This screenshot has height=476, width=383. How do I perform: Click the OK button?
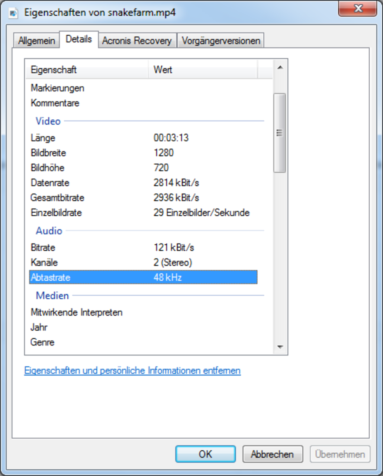pyautogui.click(x=205, y=454)
